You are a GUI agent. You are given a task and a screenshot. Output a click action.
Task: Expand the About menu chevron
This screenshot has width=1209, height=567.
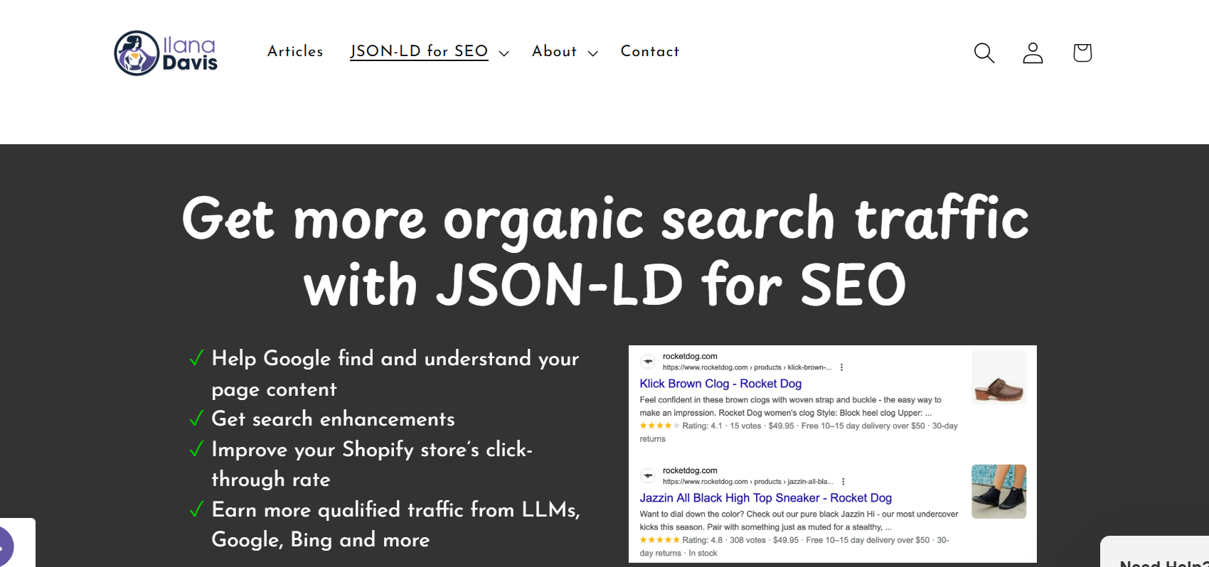(x=593, y=53)
